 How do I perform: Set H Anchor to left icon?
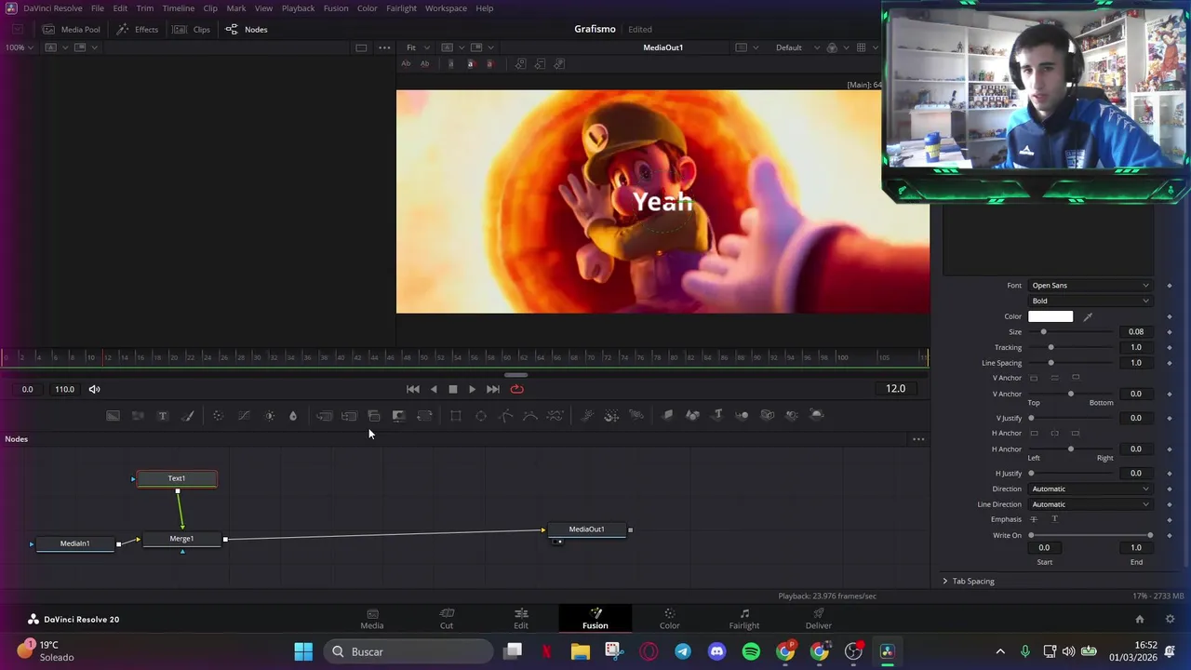pos(1034,433)
